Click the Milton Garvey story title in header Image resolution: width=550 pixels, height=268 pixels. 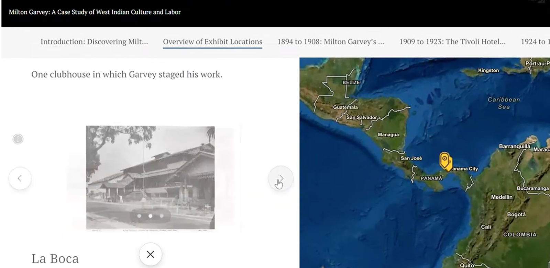click(95, 12)
